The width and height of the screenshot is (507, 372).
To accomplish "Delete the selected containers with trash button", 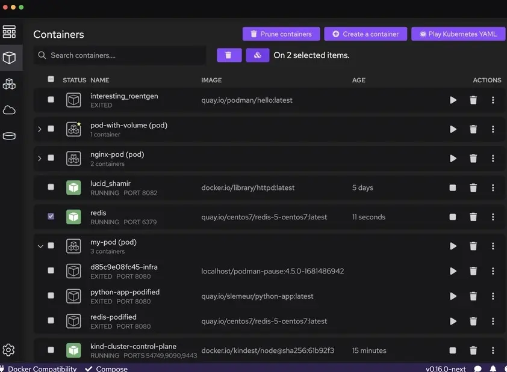I will tap(229, 55).
